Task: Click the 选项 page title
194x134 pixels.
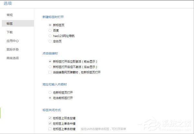Action: [x=8, y=3]
